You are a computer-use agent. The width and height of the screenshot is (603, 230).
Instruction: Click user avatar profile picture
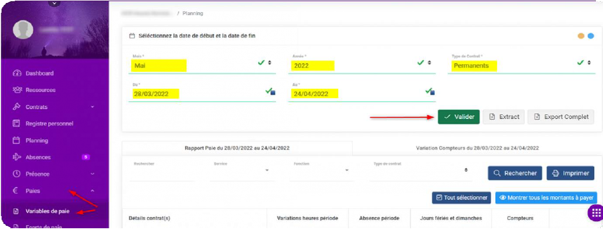[x=23, y=30]
